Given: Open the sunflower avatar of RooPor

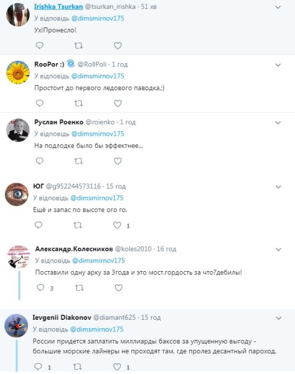Looking at the screenshot, I should click(18, 72).
